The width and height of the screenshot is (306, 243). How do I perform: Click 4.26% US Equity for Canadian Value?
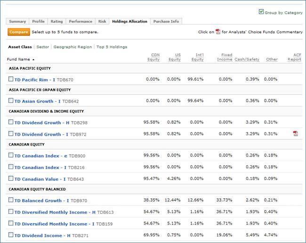coord(174,178)
